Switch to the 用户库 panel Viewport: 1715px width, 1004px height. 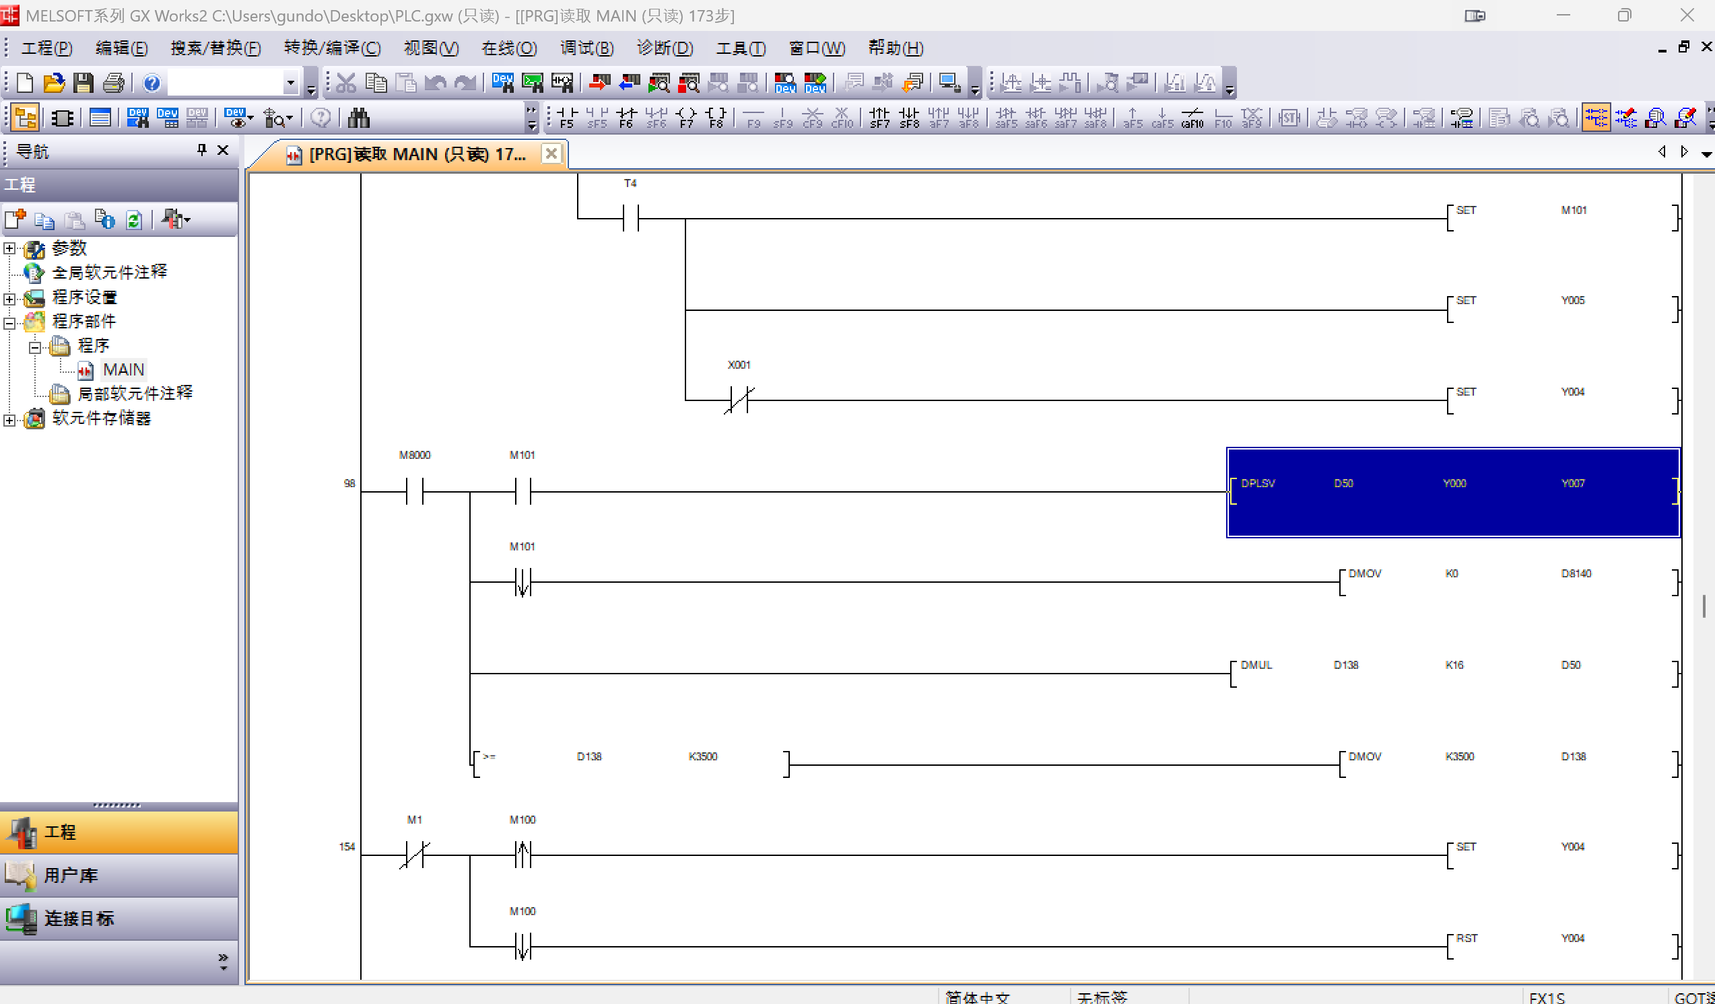[119, 875]
